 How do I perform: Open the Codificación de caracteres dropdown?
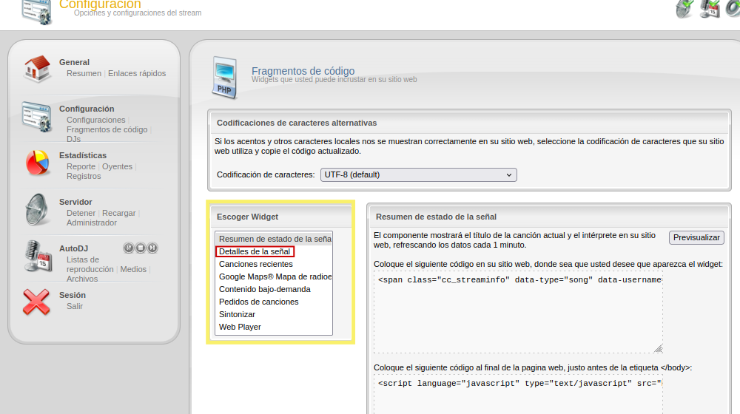(x=418, y=175)
